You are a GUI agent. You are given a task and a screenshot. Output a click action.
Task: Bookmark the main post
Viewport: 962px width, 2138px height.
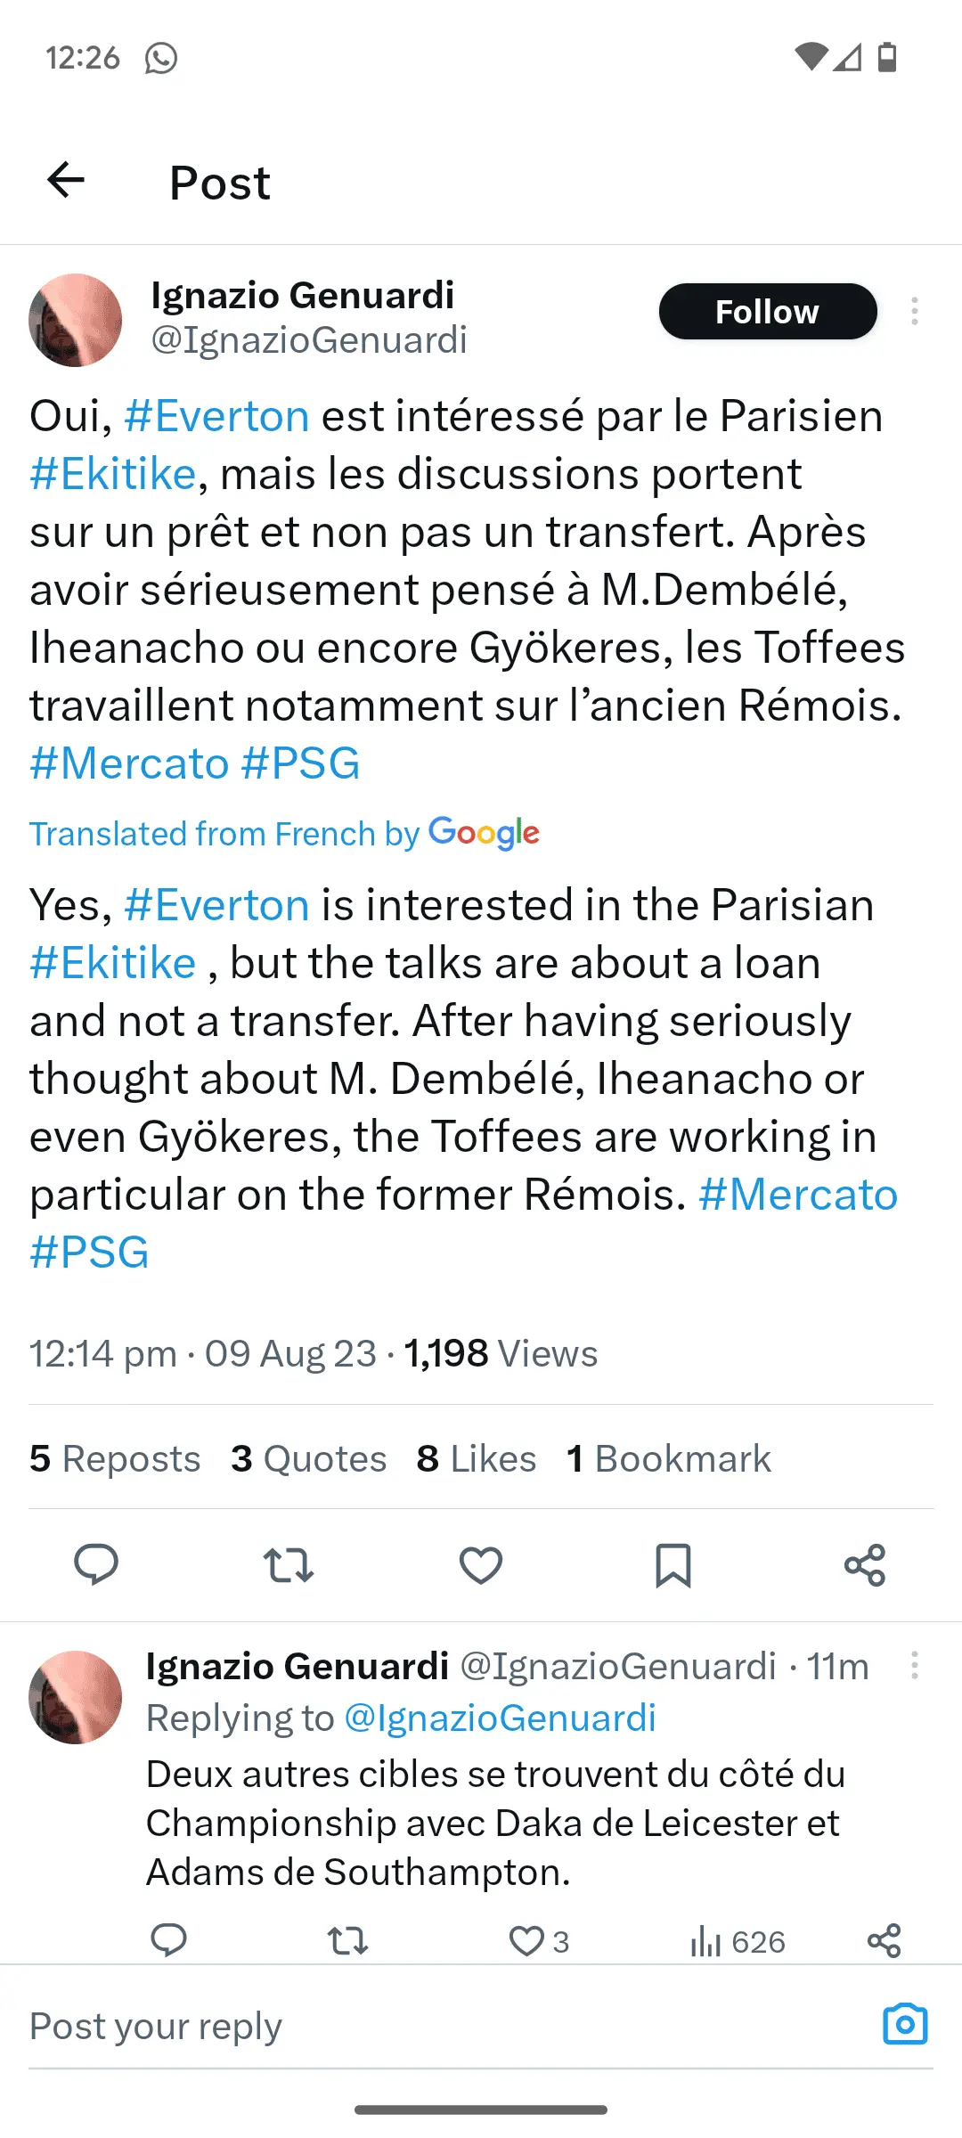673,1564
